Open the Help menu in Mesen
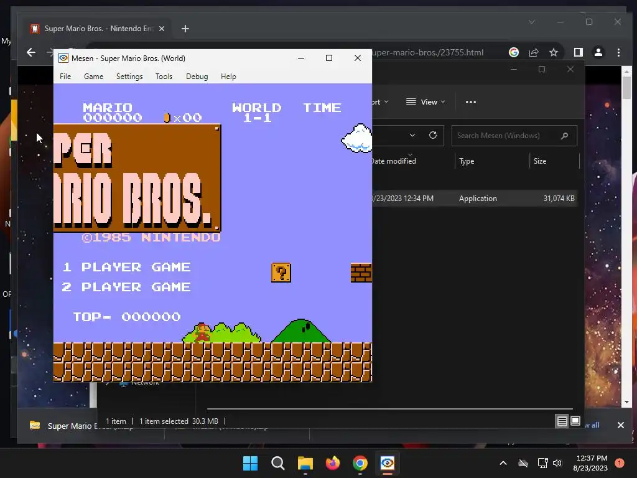This screenshot has height=478, width=637. (228, 77)
